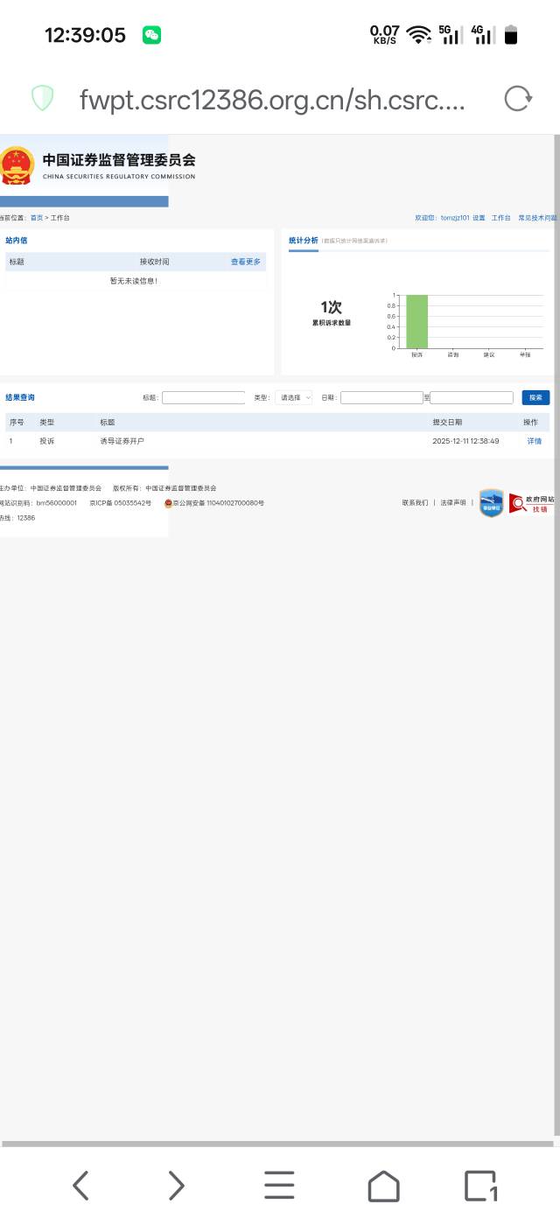Tap the browser home icon
This screenshot has height=1225, width=560.
383,1186
